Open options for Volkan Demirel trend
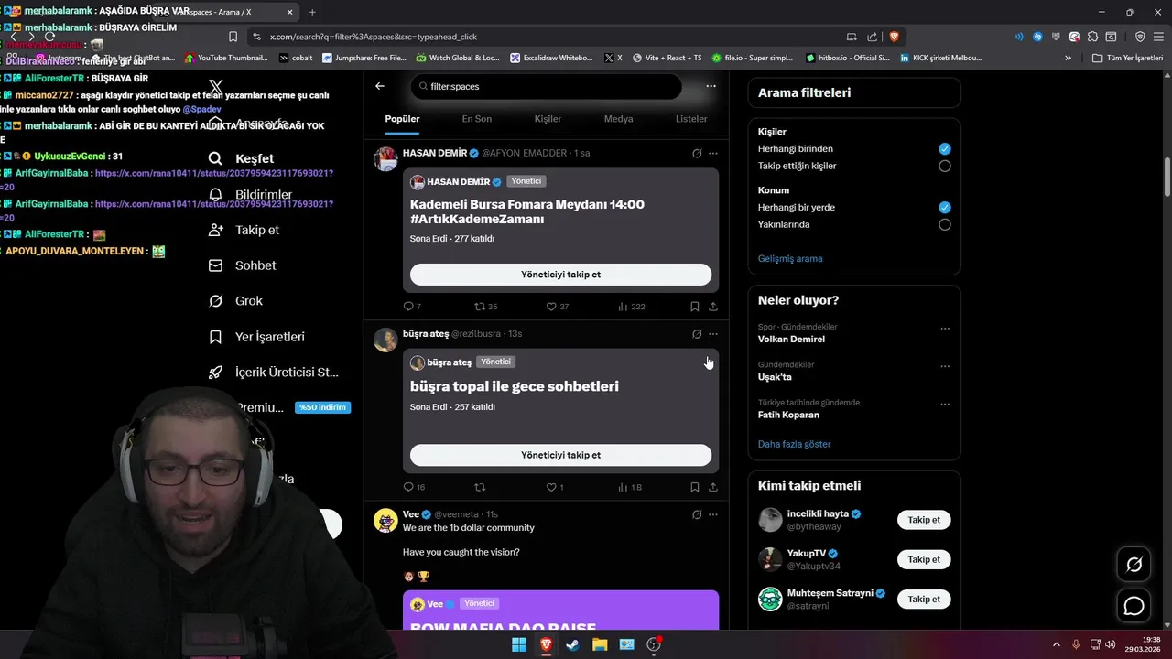 [x=945, y=329]
